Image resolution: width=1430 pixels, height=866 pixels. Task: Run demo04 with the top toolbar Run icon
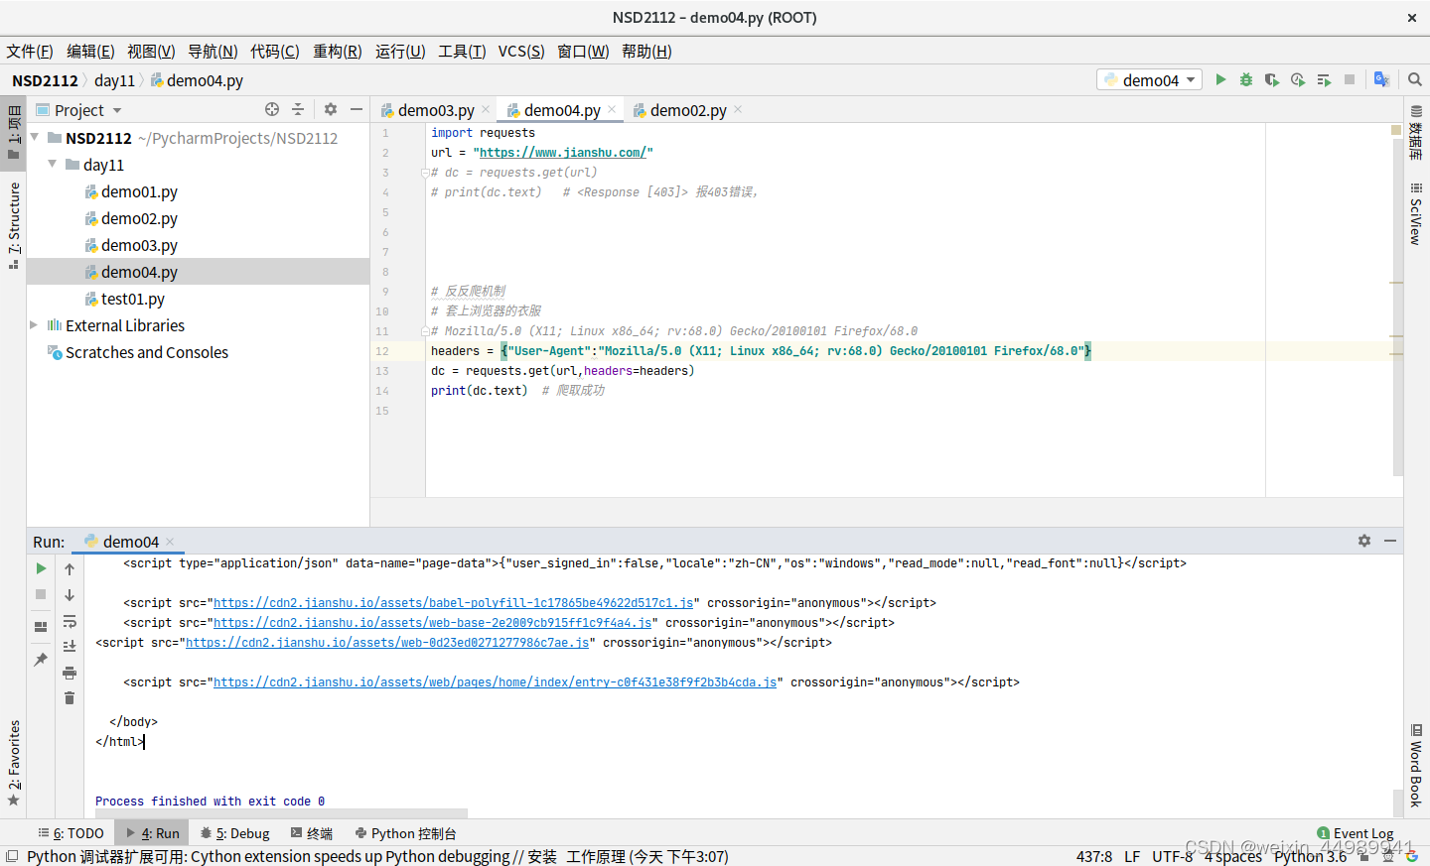click(1220, 79)
